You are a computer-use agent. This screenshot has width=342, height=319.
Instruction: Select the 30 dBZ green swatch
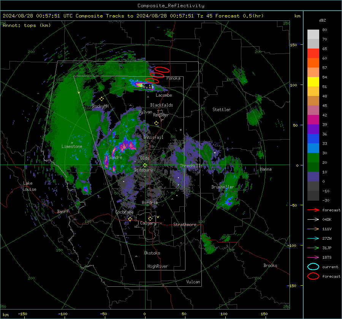[313, 157]
